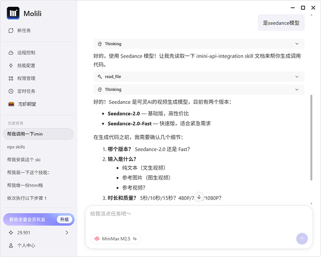Click the credits star icon beside 29,901
The height and width of the screenshot is (257, 321).
11,233
